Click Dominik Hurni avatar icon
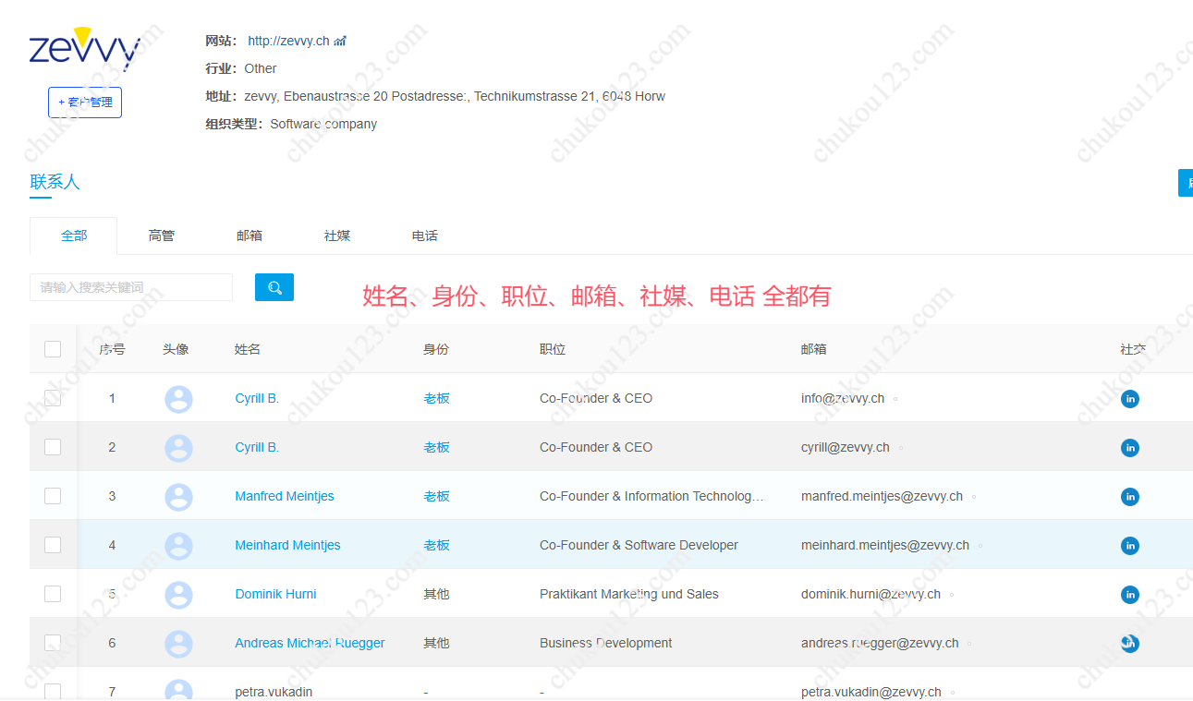The width and height of the screenshot is (1193, 701). (178, 595)
